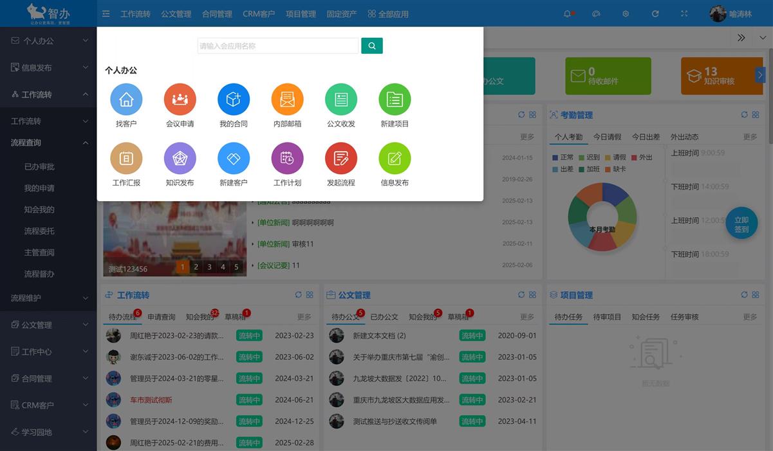Click the 立即签到 round button
The height and width of the screenshot is (451, 773).
[x=741, y=224]
